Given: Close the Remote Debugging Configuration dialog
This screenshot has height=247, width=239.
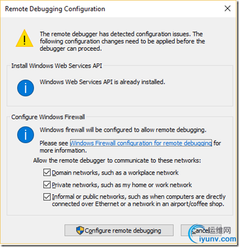Looking at the screenshot, I should pyautogui.click(x=228, y=8).
